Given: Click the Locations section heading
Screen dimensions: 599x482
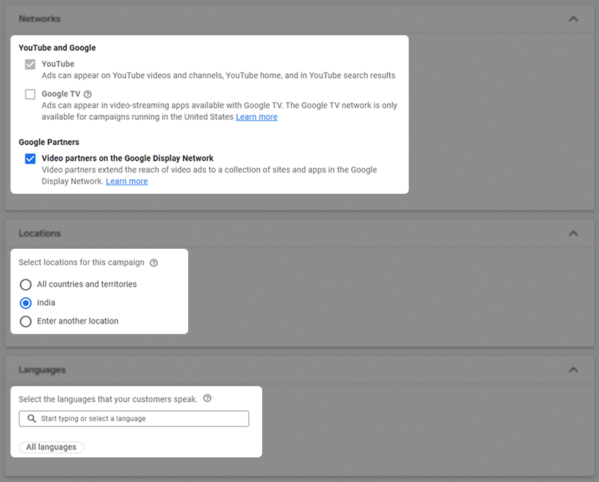Looking at the screenshot, I should [39, 233].
